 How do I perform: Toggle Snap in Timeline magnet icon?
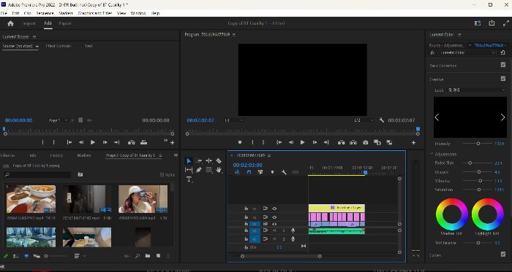tap(249, 172)
